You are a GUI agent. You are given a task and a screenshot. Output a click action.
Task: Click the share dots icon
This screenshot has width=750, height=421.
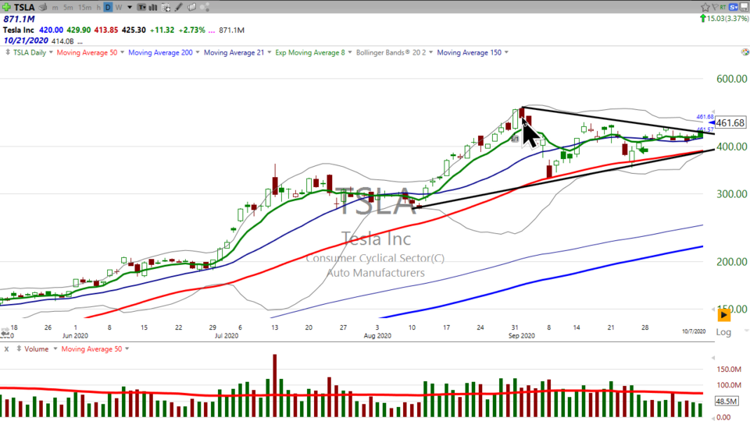205,7
